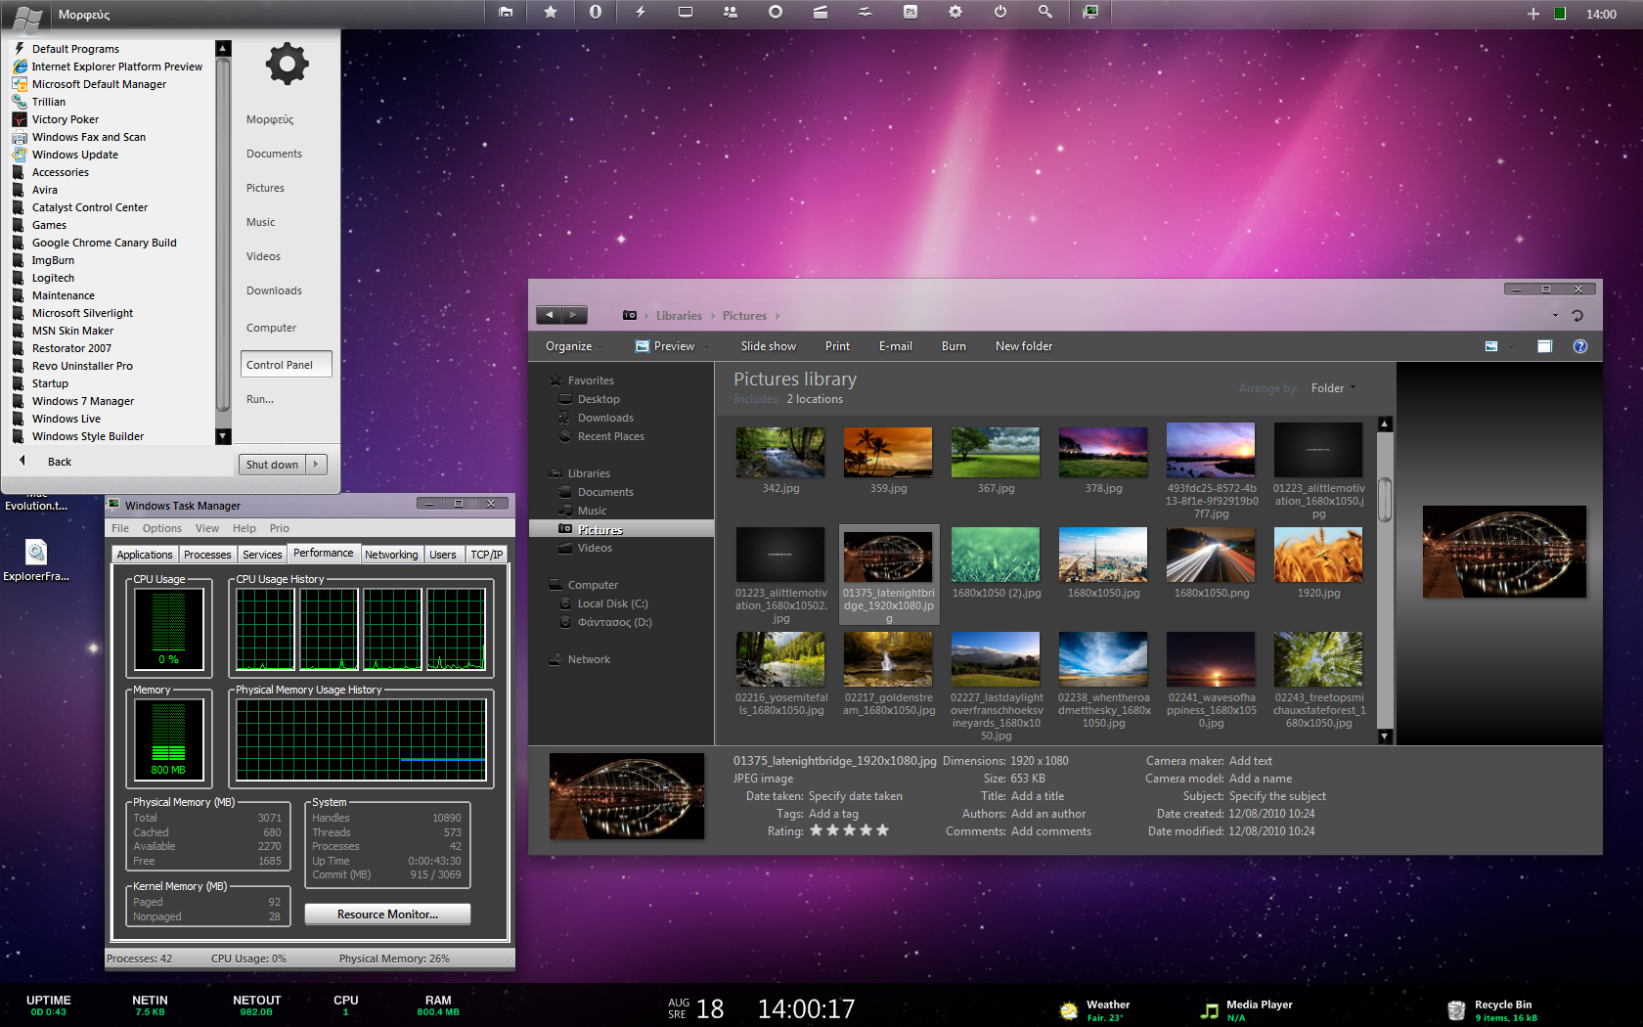Click the Photoshop icon in top dock

coord(910,13)
